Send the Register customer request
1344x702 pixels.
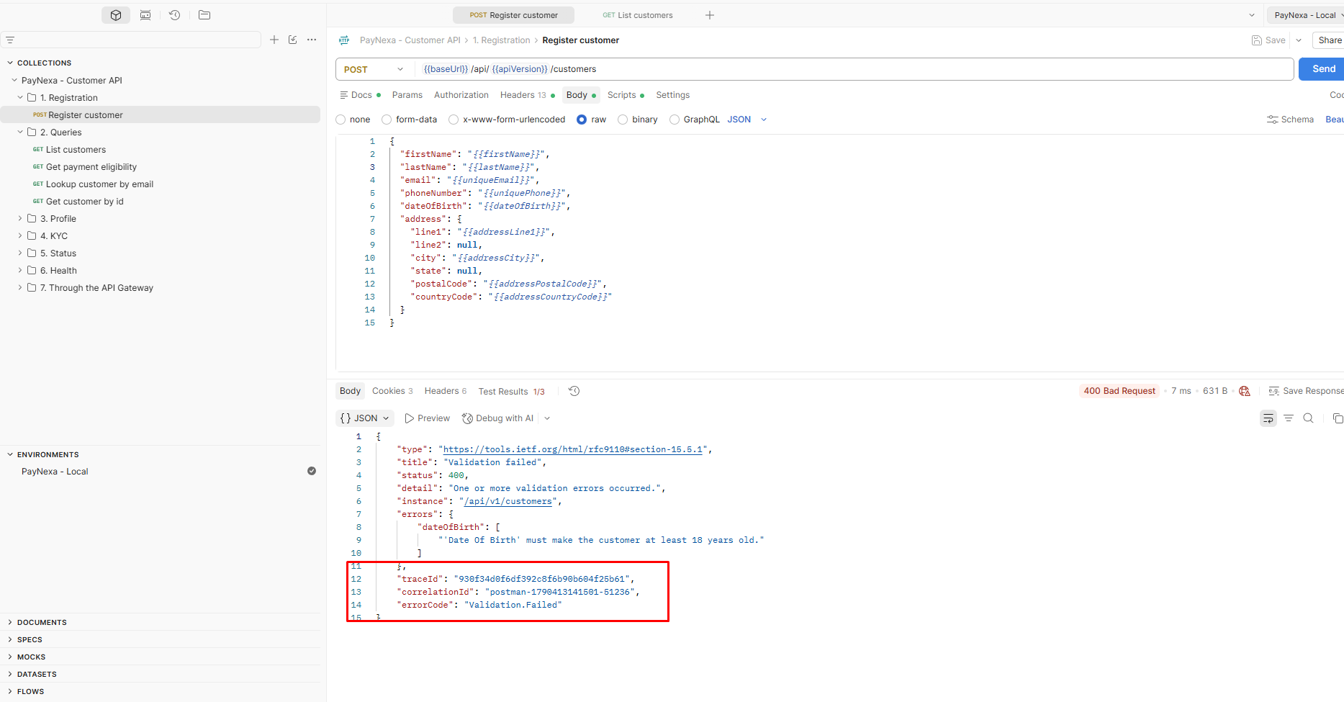tap(1323, 69)
